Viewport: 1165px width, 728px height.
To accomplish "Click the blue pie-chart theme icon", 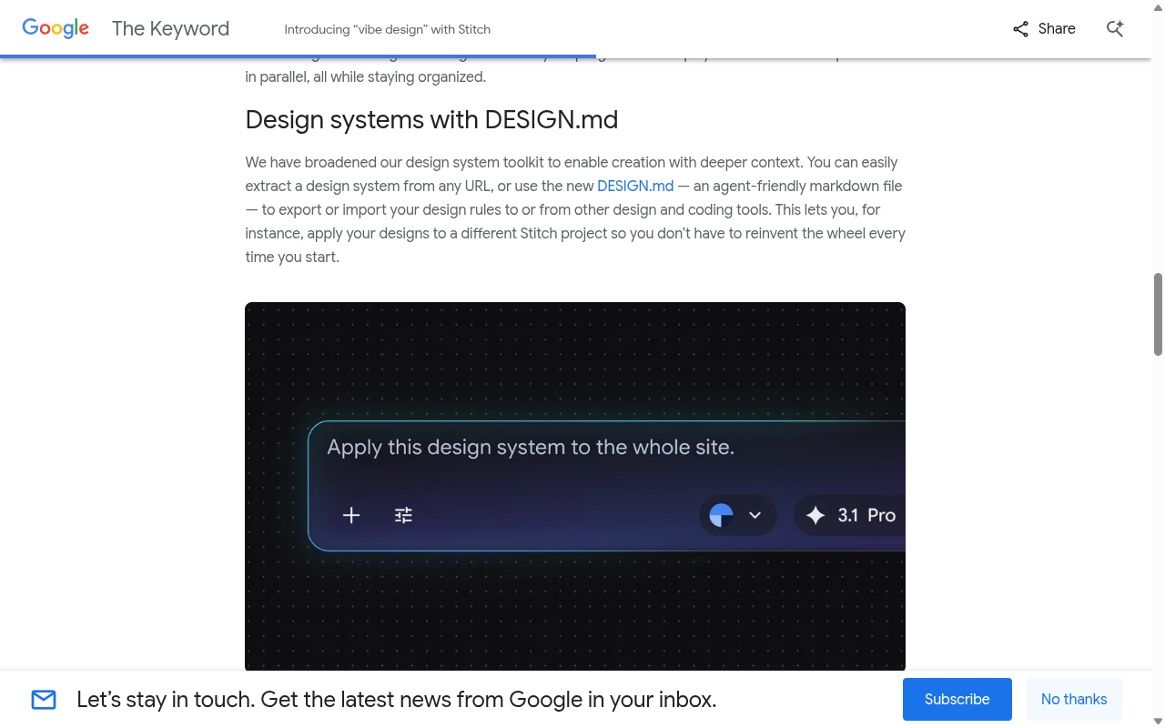I will pos(721,515).
